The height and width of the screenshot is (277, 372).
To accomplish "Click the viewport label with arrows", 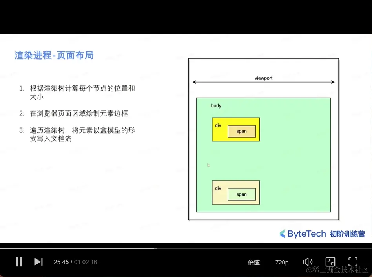I will click(263, 78).
